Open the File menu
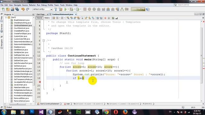Viewport: 205px width, 115px height. coord(2,5)
